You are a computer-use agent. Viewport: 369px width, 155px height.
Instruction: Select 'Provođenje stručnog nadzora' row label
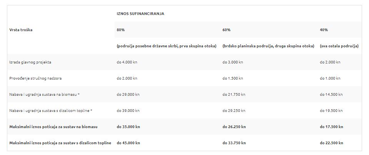point(35,78)
